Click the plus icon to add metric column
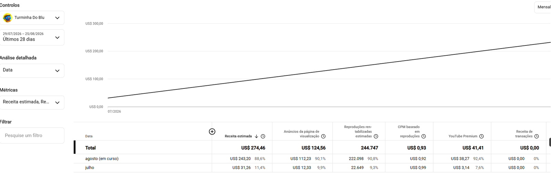The width and height of the screenshot is (551, 189). 212,132
